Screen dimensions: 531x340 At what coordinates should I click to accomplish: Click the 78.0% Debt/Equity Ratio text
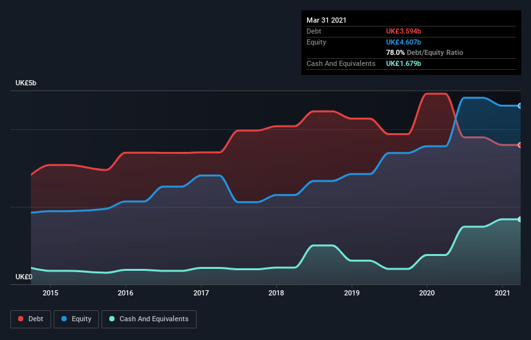click(x=425, y=52)
